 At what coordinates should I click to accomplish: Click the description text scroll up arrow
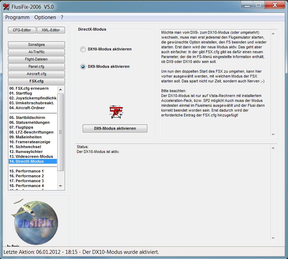tap(273, 34)
